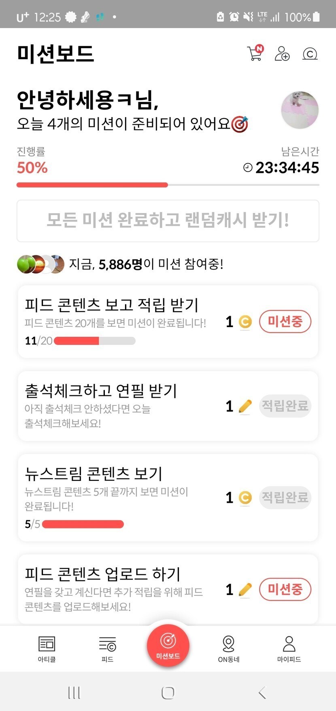Image resolution: width=336 pixels, height=711 pixels.
Task: Tap the pencil icon on 출석체크하고 연필 받기
Action: point(245,406)
